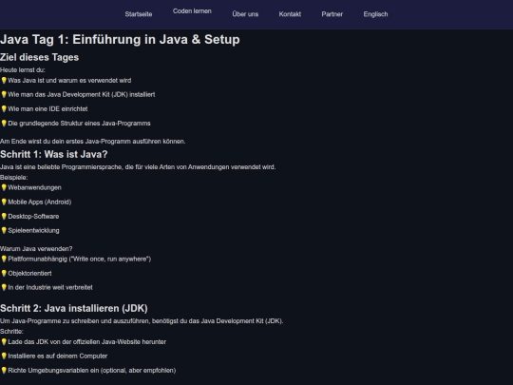Screen dimensions: 513x385
Task: Click the text 'Plattformunabhängig ("Write once, run anywhere")'
Action: pyautogui.click(x=80, y=259)
